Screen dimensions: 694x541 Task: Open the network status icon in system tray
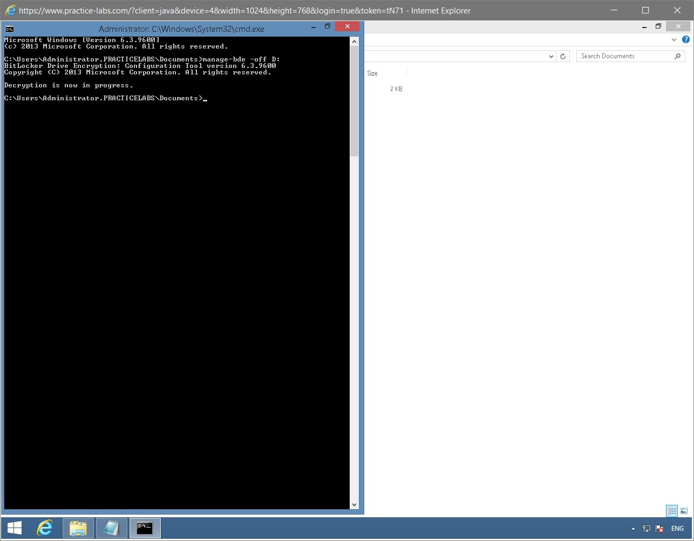pos(646,528)
